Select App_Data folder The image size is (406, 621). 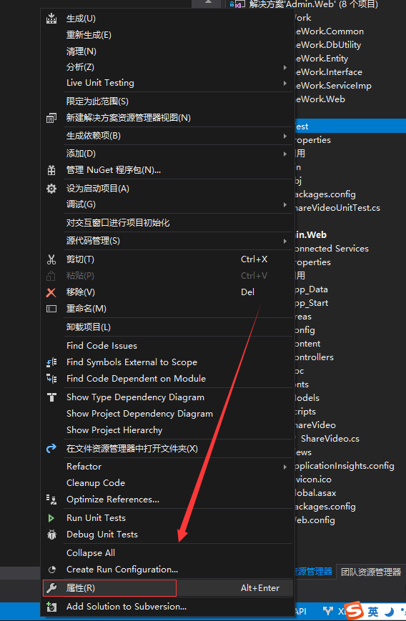point(312,289)
